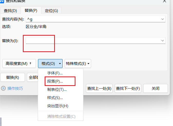This screenshot has width=173, height=126.
Task: Click 查找下一处(F) button
Action: click(128, 89)
